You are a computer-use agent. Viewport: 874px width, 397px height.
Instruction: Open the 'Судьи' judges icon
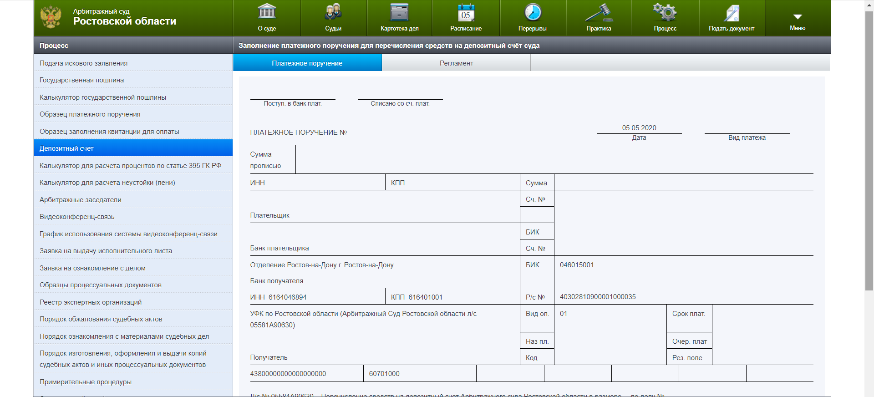(333, 12)
